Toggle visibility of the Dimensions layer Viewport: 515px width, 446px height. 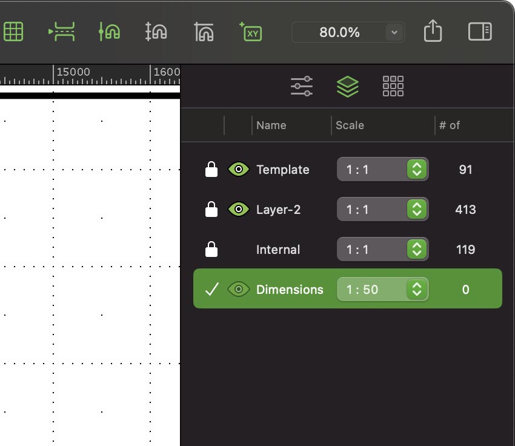pos(239,290)
